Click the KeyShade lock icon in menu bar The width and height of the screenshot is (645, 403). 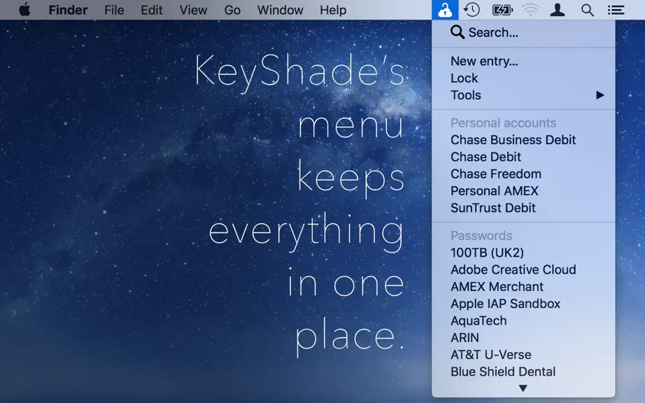coord(445,10)
